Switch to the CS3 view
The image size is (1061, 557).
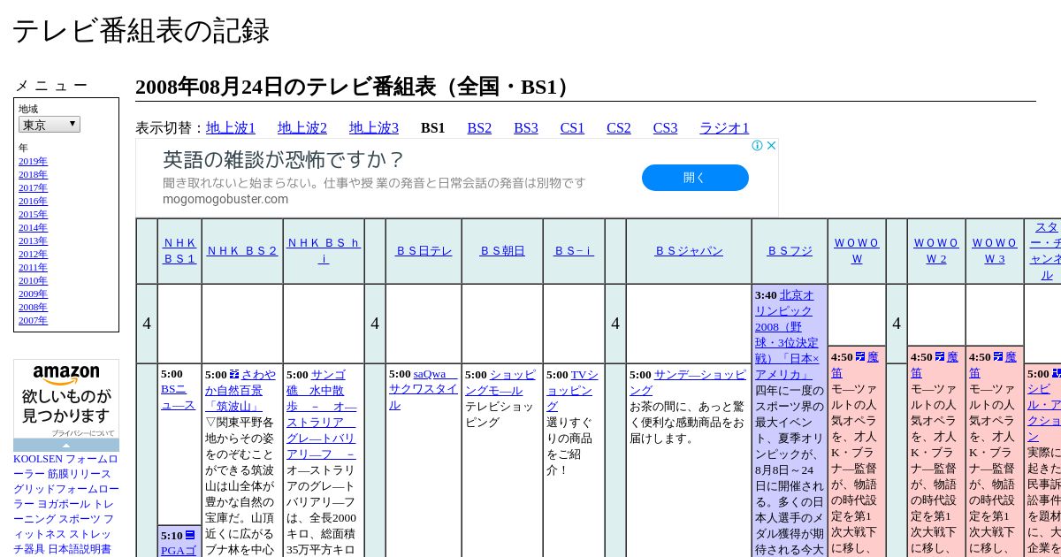[x=665, y=128]
